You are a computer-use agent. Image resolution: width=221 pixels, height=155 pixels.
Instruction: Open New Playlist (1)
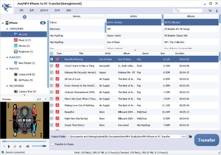tap(27, 63)
